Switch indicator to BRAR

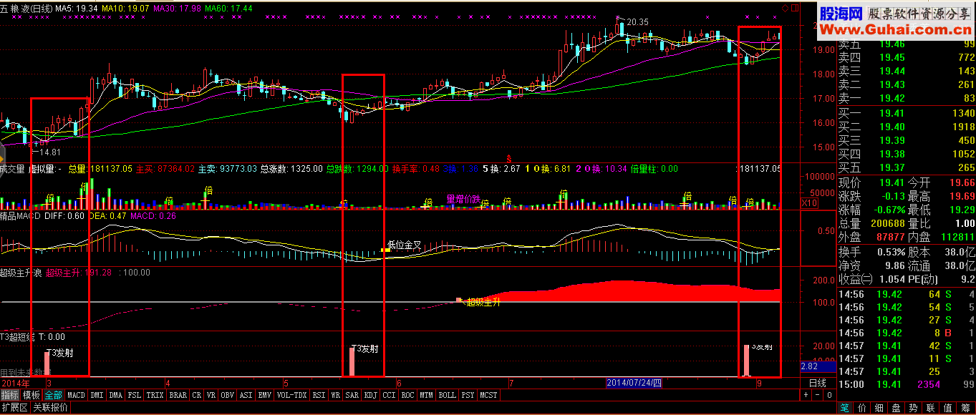coord(178,394)
